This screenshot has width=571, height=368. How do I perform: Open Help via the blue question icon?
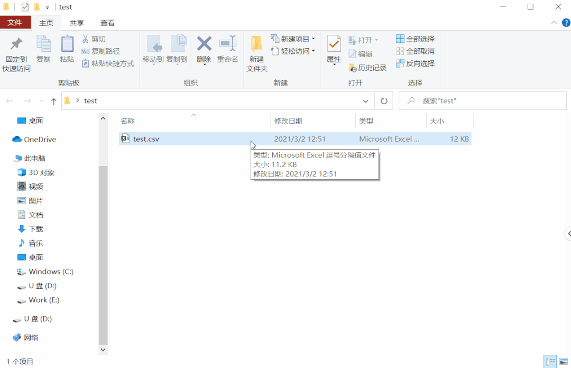(x=566, y=23)
